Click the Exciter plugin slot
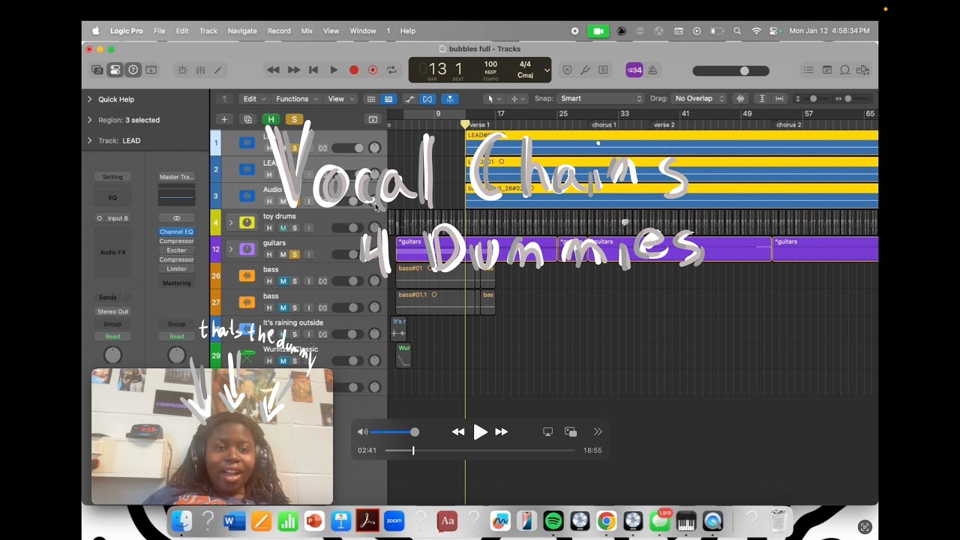This screenshot has width=960, height=540. 176,250
